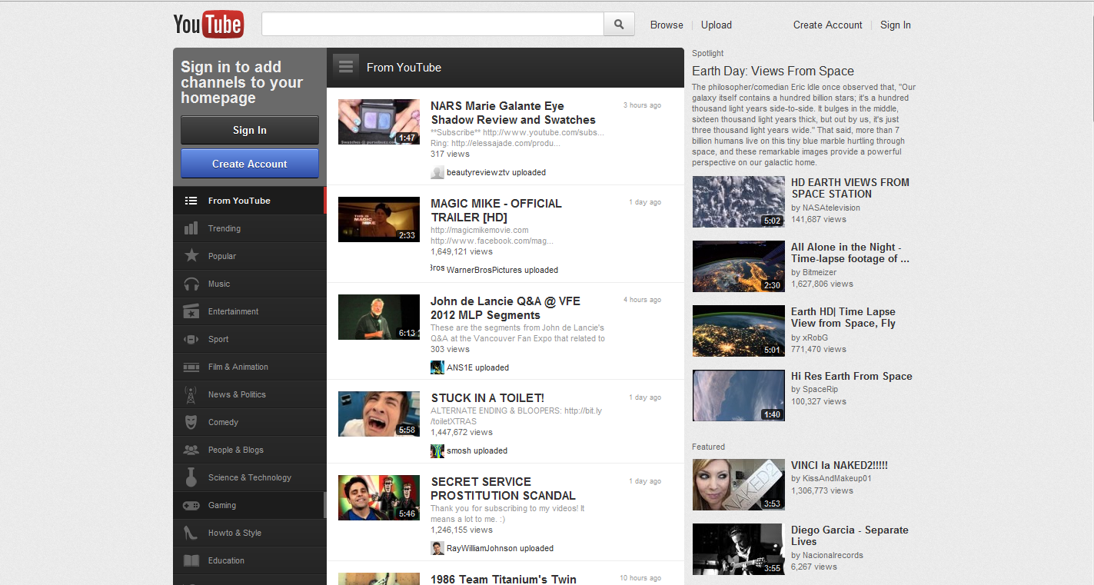Open the Browse menu item
1094x585 pixels.
click(x=666, y=25)
